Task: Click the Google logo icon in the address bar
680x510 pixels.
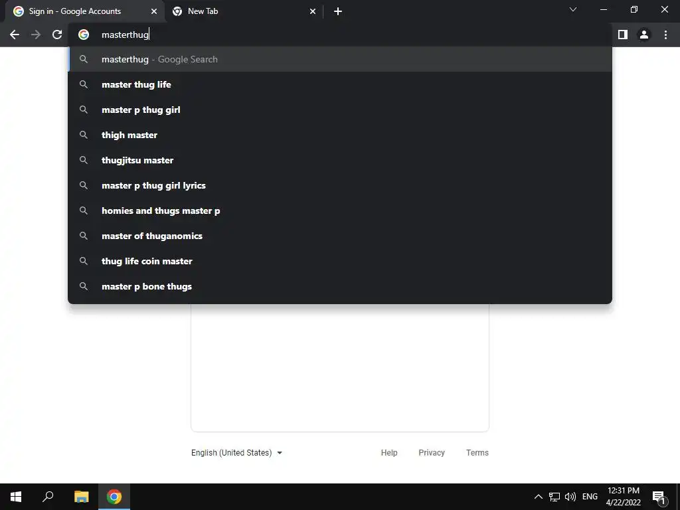Action: [84, 35]
